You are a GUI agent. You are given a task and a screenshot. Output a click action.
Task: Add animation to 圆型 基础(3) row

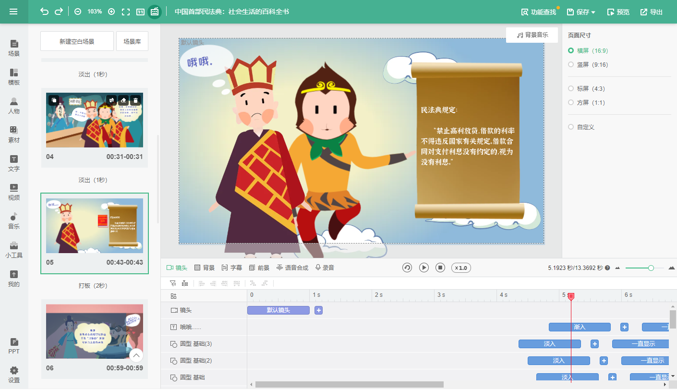594,344
